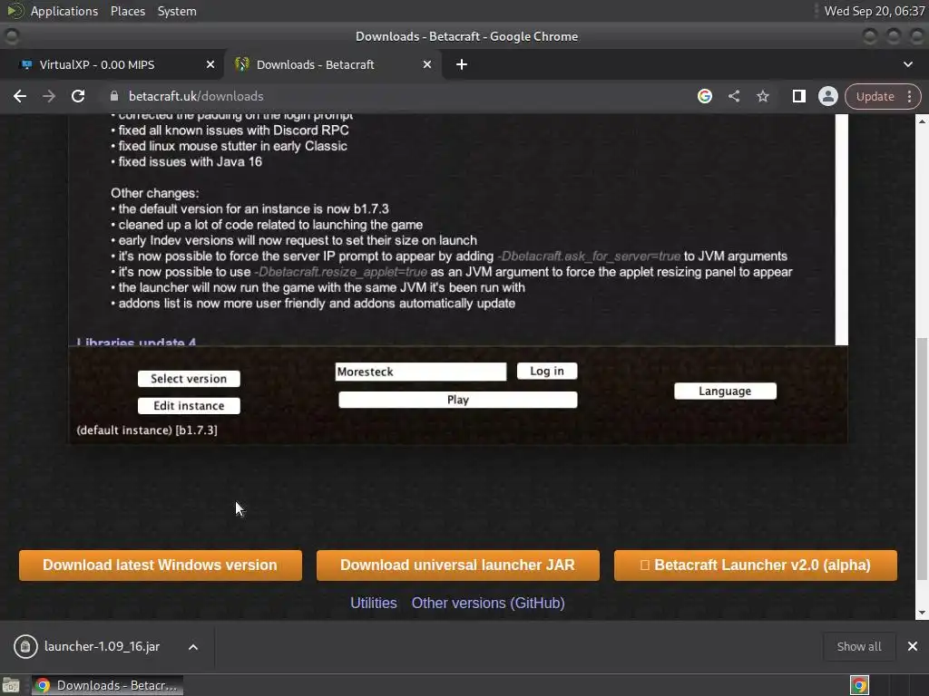Image resolution: width=929 pixels, height=696 pixels.
Task: Open the Utilities link
Action: (x=373, y=603)
